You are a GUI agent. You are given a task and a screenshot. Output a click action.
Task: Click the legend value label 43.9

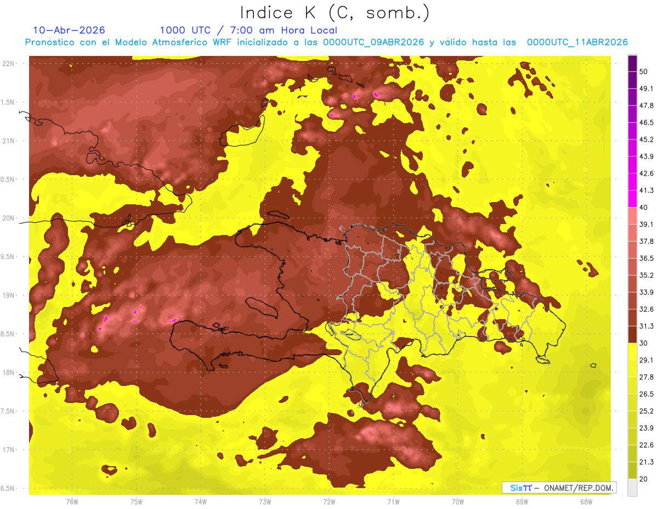646,156
